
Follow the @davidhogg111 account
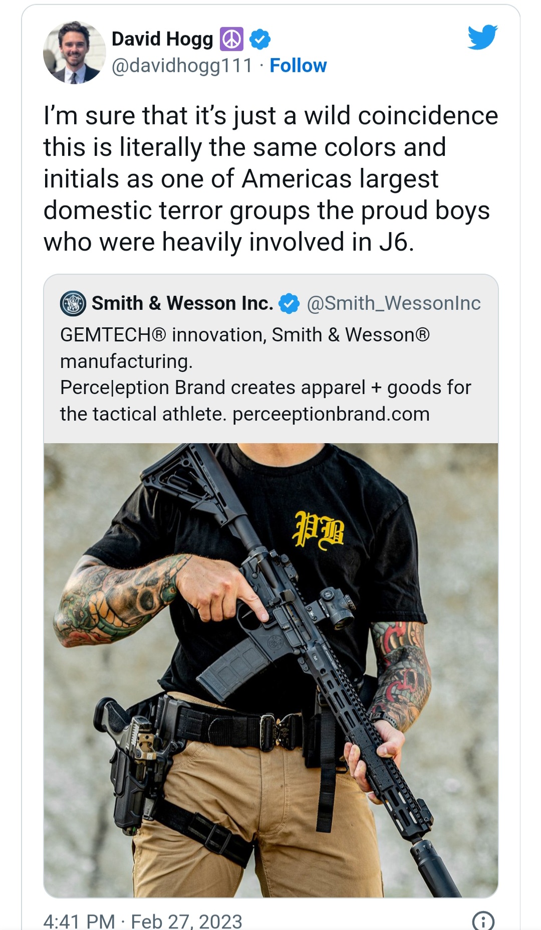point(298,66)
